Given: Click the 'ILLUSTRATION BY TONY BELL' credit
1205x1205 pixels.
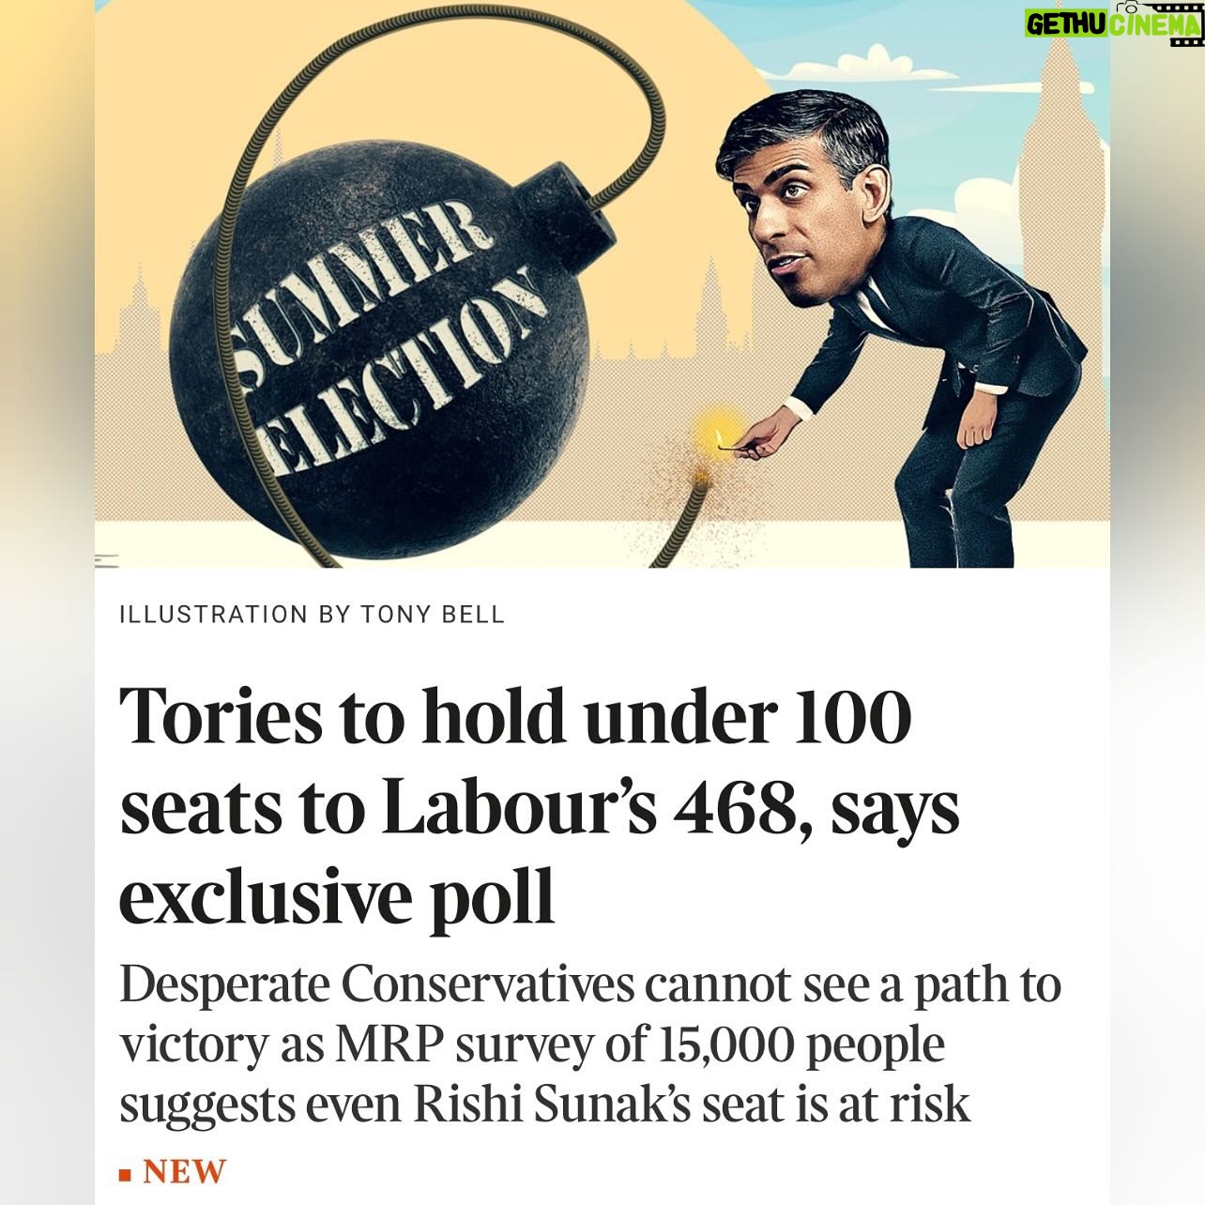Looking at the screenshot, I should pos(313,615).
